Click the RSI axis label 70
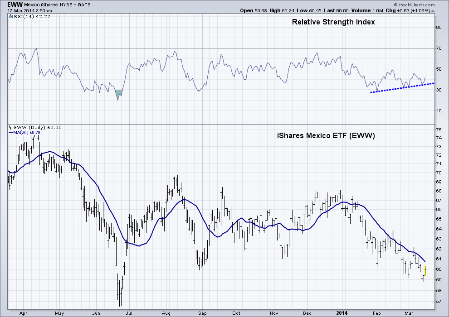Viewport: 449px width, 317px height. point(439,48)
